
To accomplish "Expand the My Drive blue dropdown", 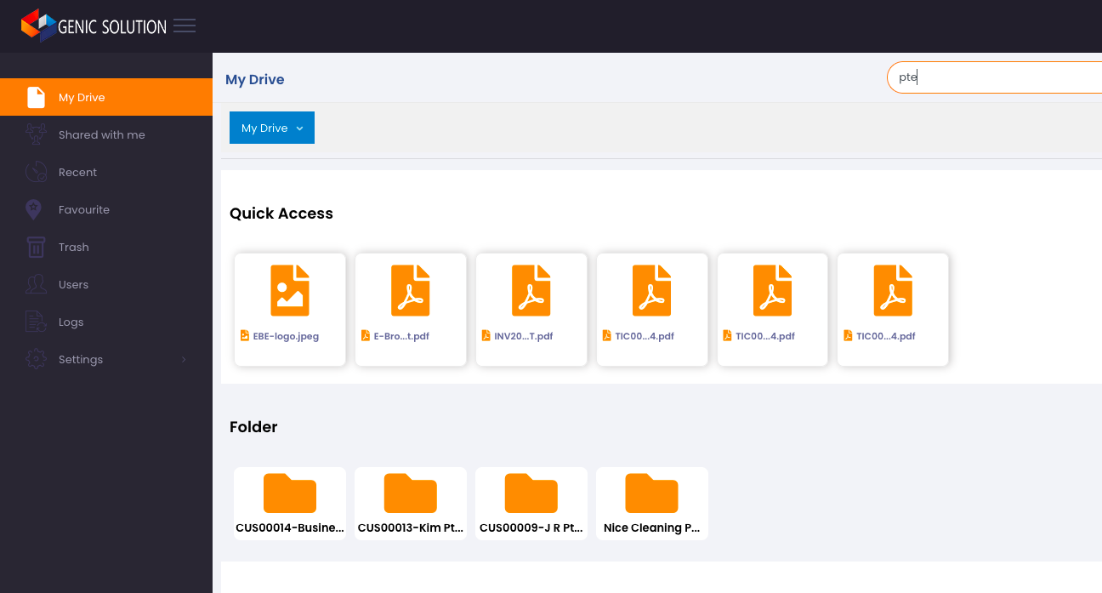I will [272, 128].
